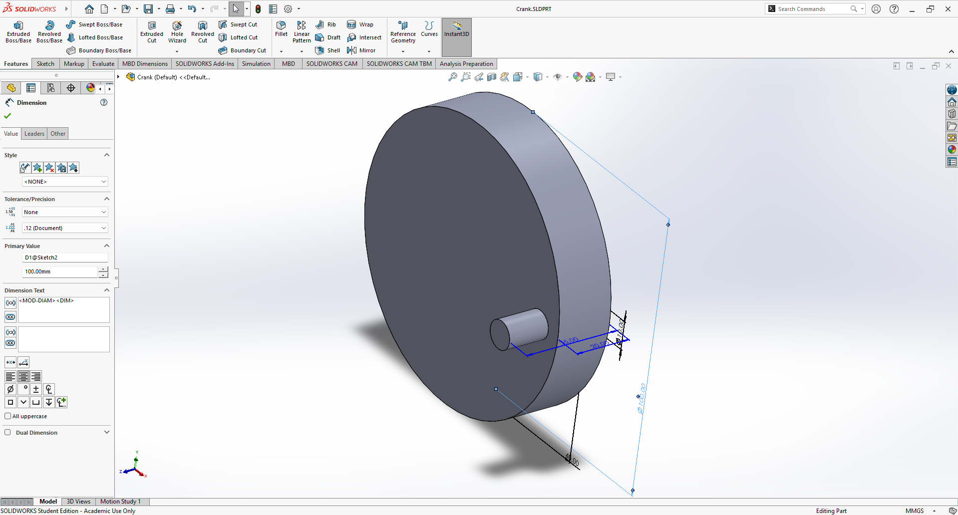Choose the Fillet tool

click(281, 29)
